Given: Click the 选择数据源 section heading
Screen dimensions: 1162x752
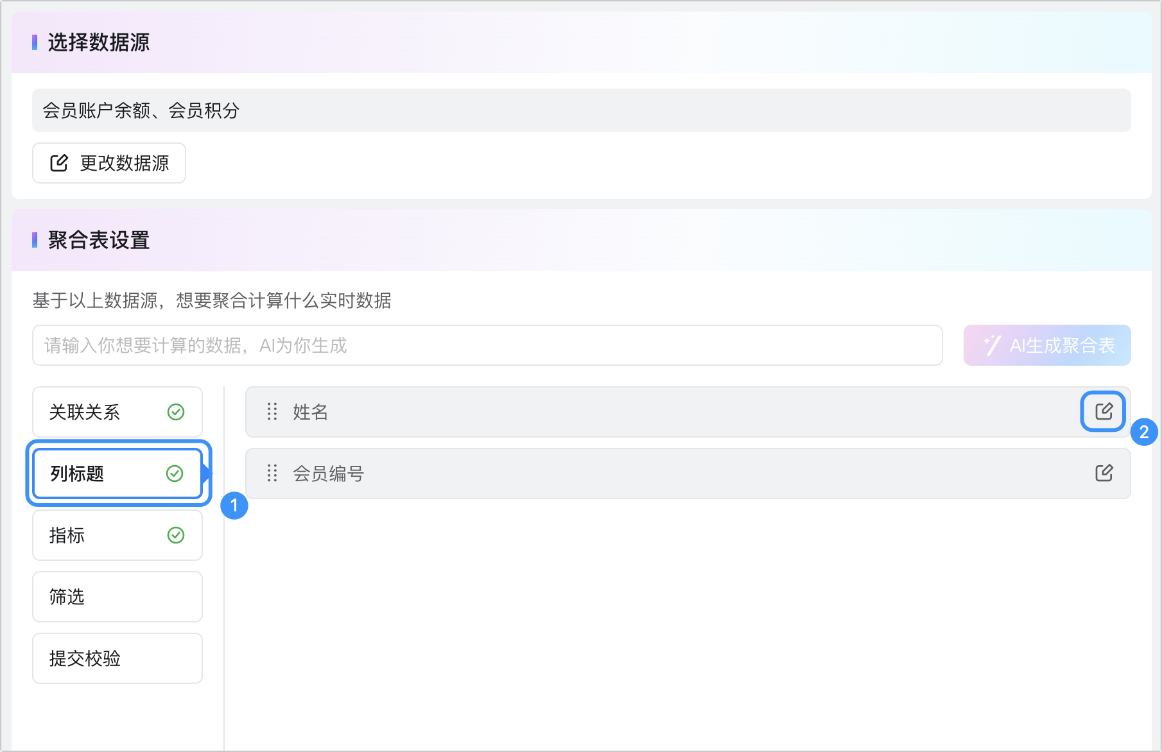Looking at the screenshot, I should tap(98, 42).
